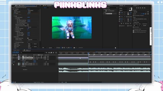Toggle All Caps in Character panel
Viewport: 163px width, 91px height.
pyautogui.click(x=126, y=24)
